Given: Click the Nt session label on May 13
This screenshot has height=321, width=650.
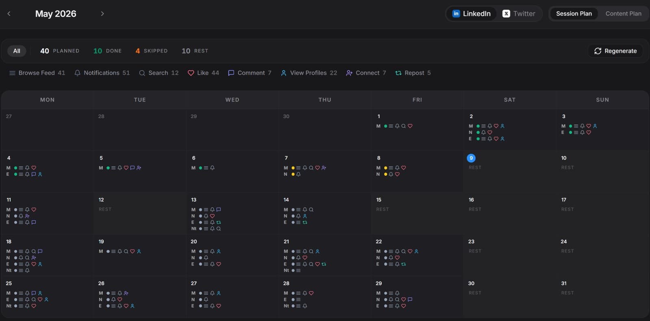Looking at the screenshot, I should 194,229.
